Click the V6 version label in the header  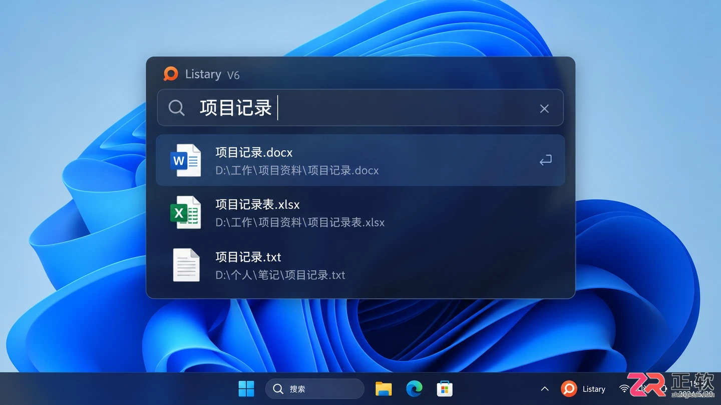click(233, 75)
